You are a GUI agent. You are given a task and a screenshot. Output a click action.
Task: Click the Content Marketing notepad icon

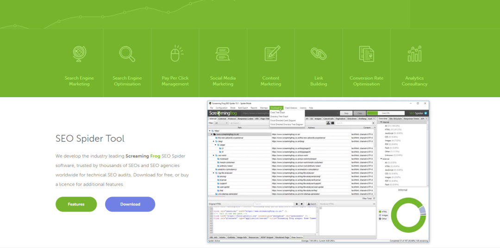(x=272, y=53)
